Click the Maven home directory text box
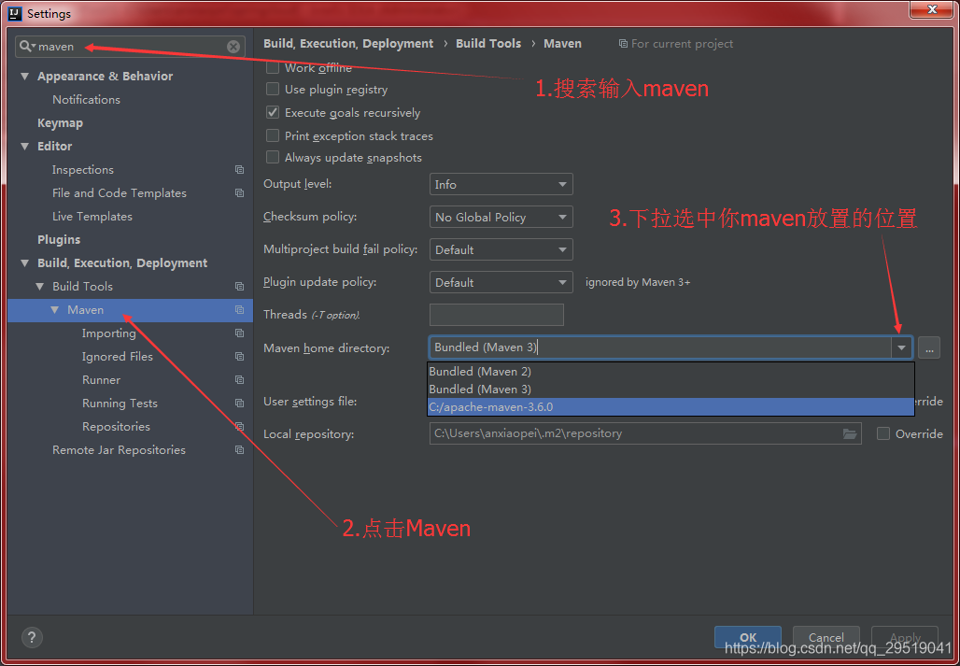This screenshot has height=666, width=960. pyautogui.click(x=660, y=347)
